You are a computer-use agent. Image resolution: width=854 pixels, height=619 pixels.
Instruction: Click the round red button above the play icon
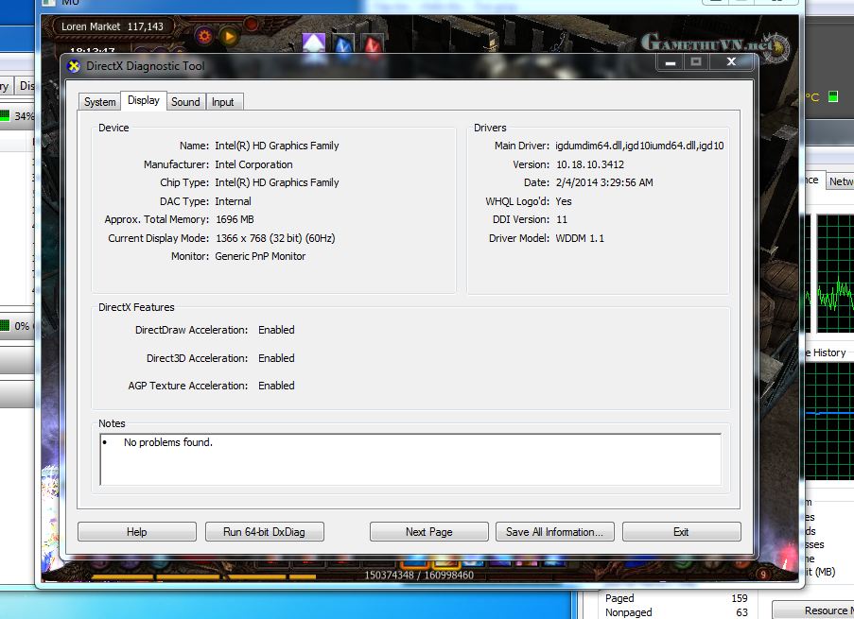pos(251,24)
